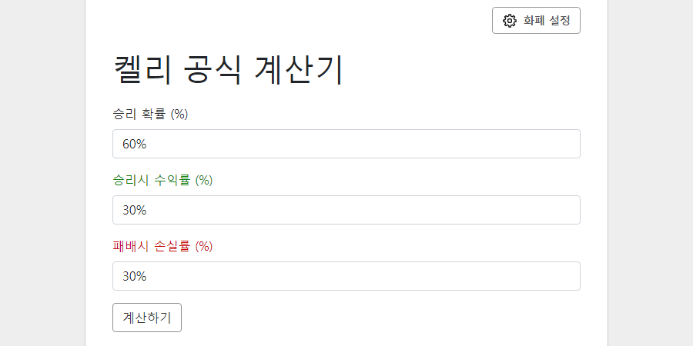Click the 60% value in win probability field
The height and width of the screenshot is (346, 693).
click(134, 144)
